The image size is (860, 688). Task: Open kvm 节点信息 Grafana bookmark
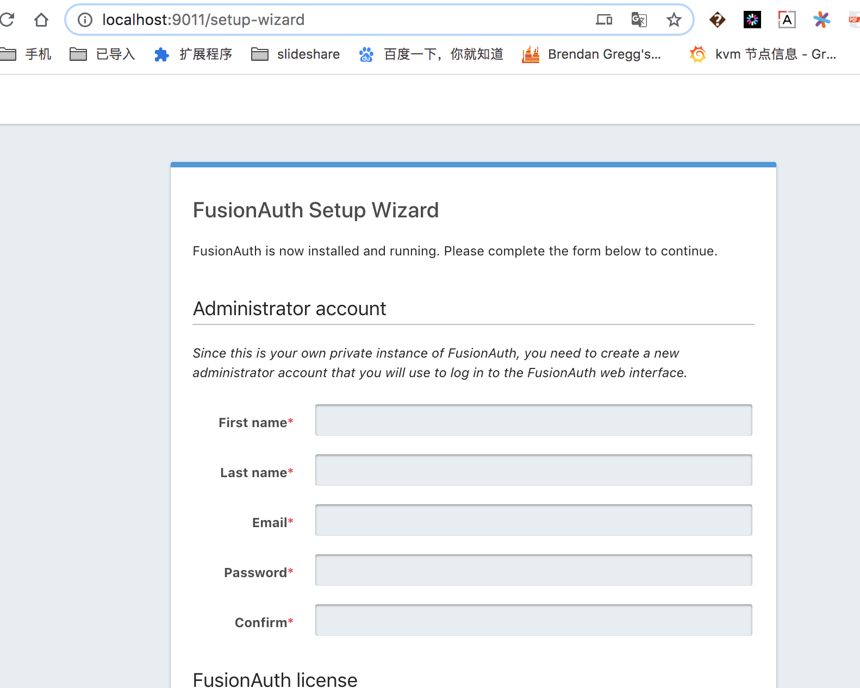point(763,54)
